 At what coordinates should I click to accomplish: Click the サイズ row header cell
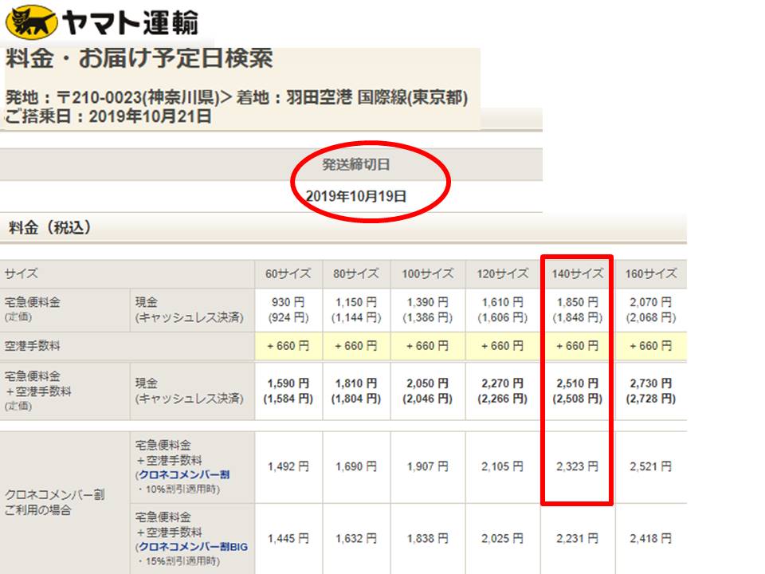coord(127,273)
